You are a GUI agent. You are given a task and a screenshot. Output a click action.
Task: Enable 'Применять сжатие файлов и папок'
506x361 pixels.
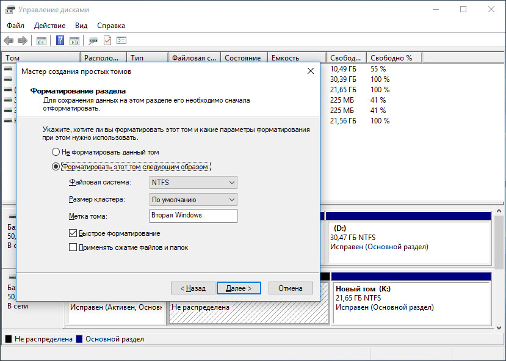(73, 247)
